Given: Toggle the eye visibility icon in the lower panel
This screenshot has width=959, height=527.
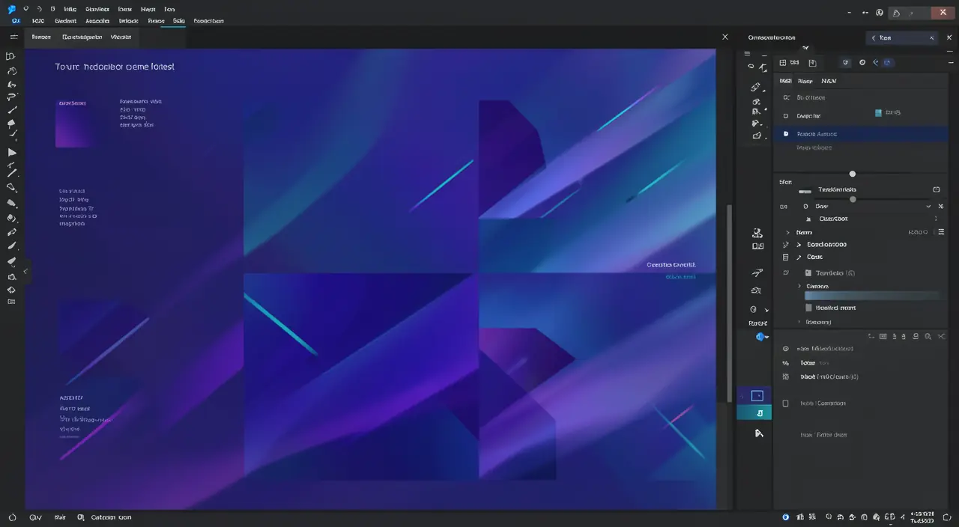Looking at the screenshot, I should (785, 349).
